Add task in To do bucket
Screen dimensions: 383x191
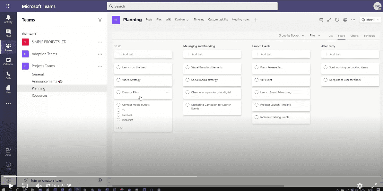pyautogui.click(x=143, y=54)
